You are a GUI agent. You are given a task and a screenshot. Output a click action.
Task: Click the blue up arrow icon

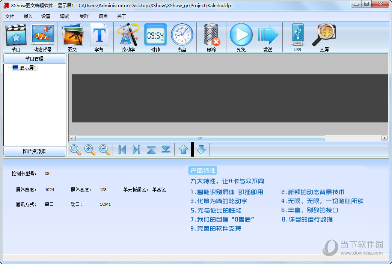tap(184, 149)
